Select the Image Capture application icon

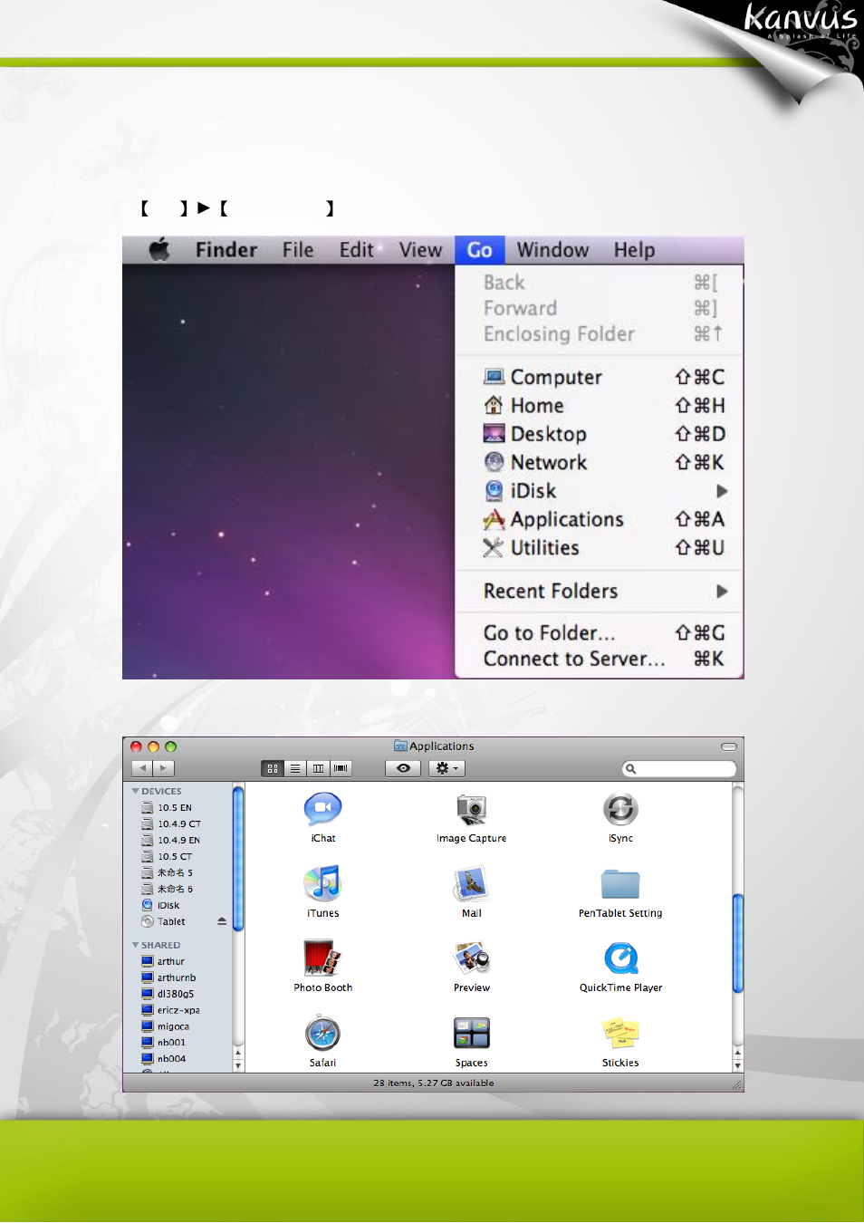472,808
